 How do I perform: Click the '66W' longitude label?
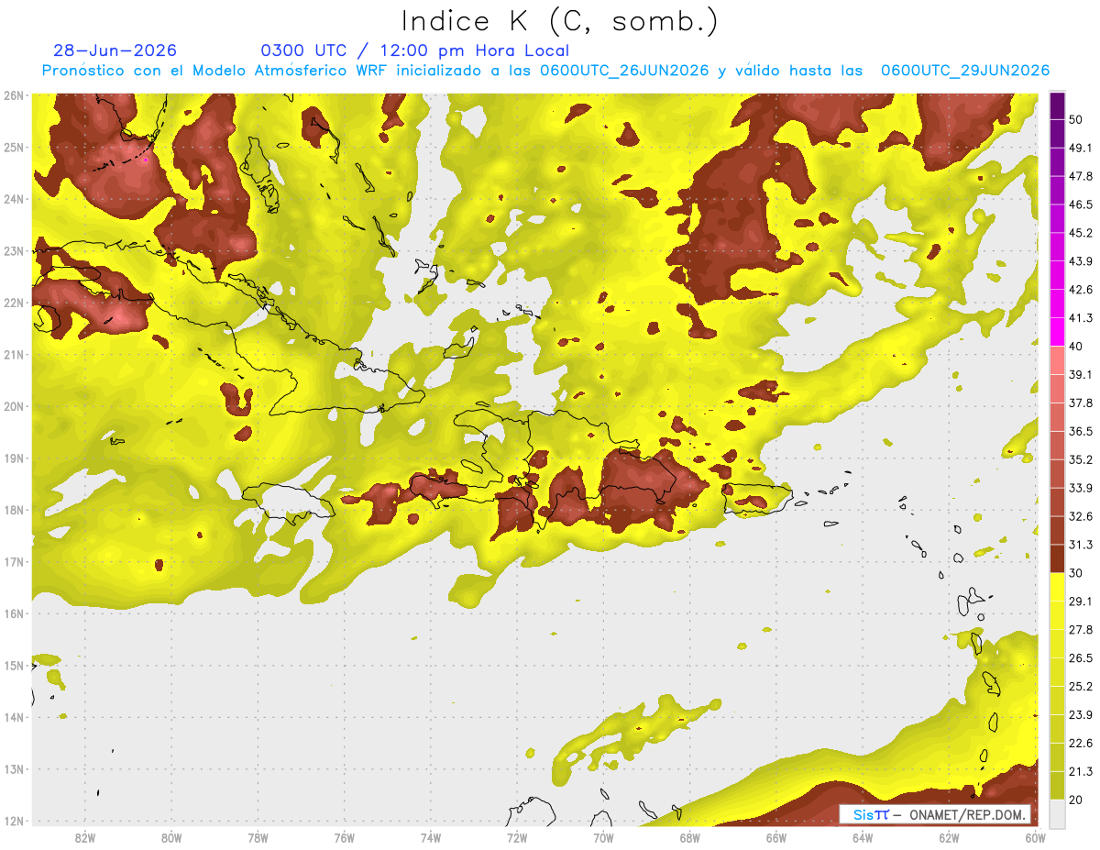(776, 838)
